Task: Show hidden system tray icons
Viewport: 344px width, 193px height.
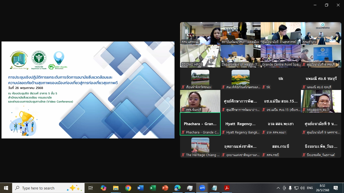Action: pyautogui.click(x=278, y=188)
